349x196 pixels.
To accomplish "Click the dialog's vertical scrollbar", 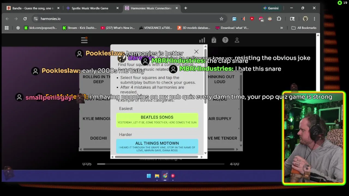I will pos(206,76).
